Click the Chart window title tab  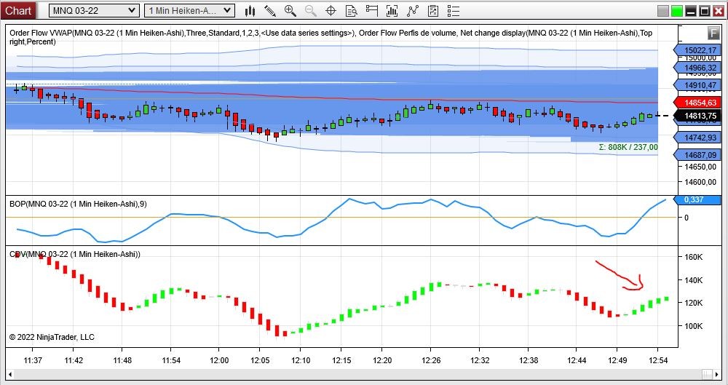19,11
